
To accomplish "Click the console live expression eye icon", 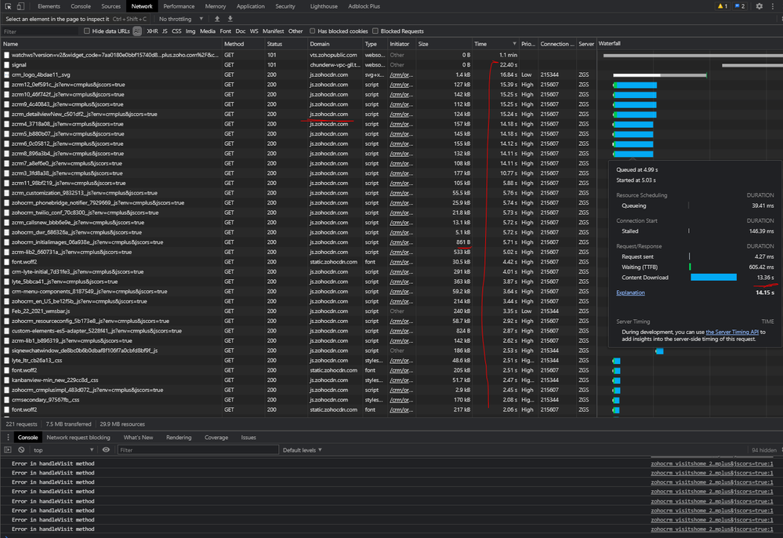I will 107,450.
